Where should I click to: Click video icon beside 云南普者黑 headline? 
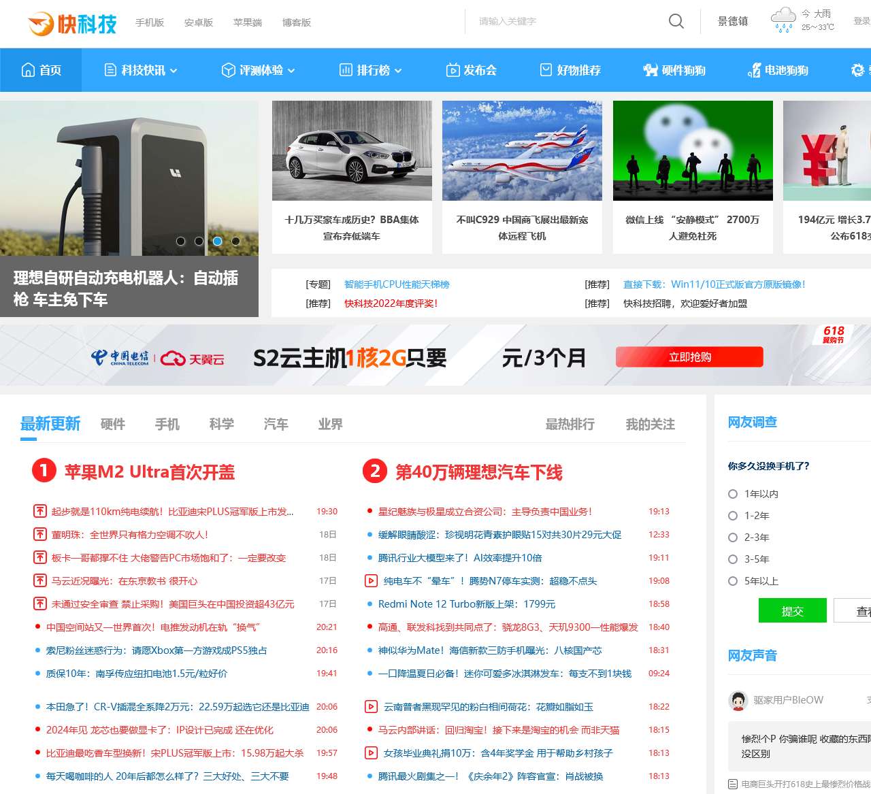(x=371, y=706)
